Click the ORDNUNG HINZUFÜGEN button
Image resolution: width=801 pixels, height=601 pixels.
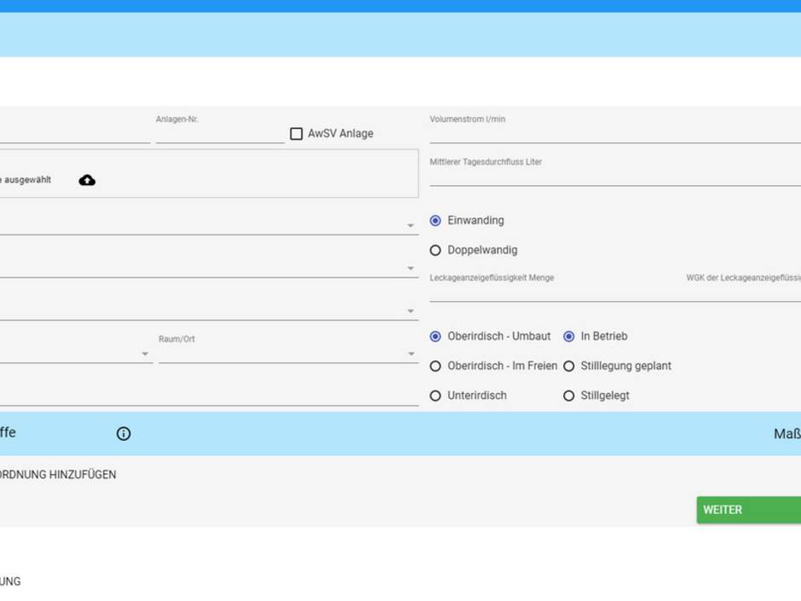58,475
